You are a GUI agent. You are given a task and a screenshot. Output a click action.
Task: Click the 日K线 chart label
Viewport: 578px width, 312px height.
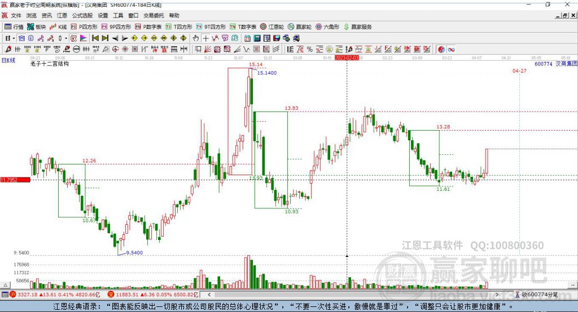[8, 60]
